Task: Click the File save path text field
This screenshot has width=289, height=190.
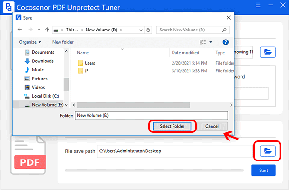Action: coord(175,151)
